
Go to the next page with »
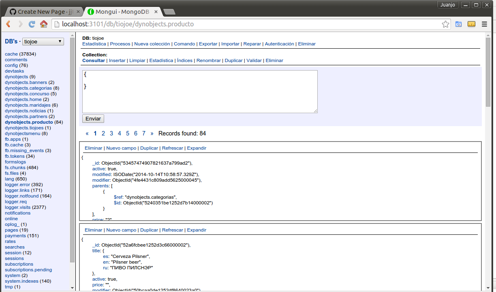pos(152,133)
